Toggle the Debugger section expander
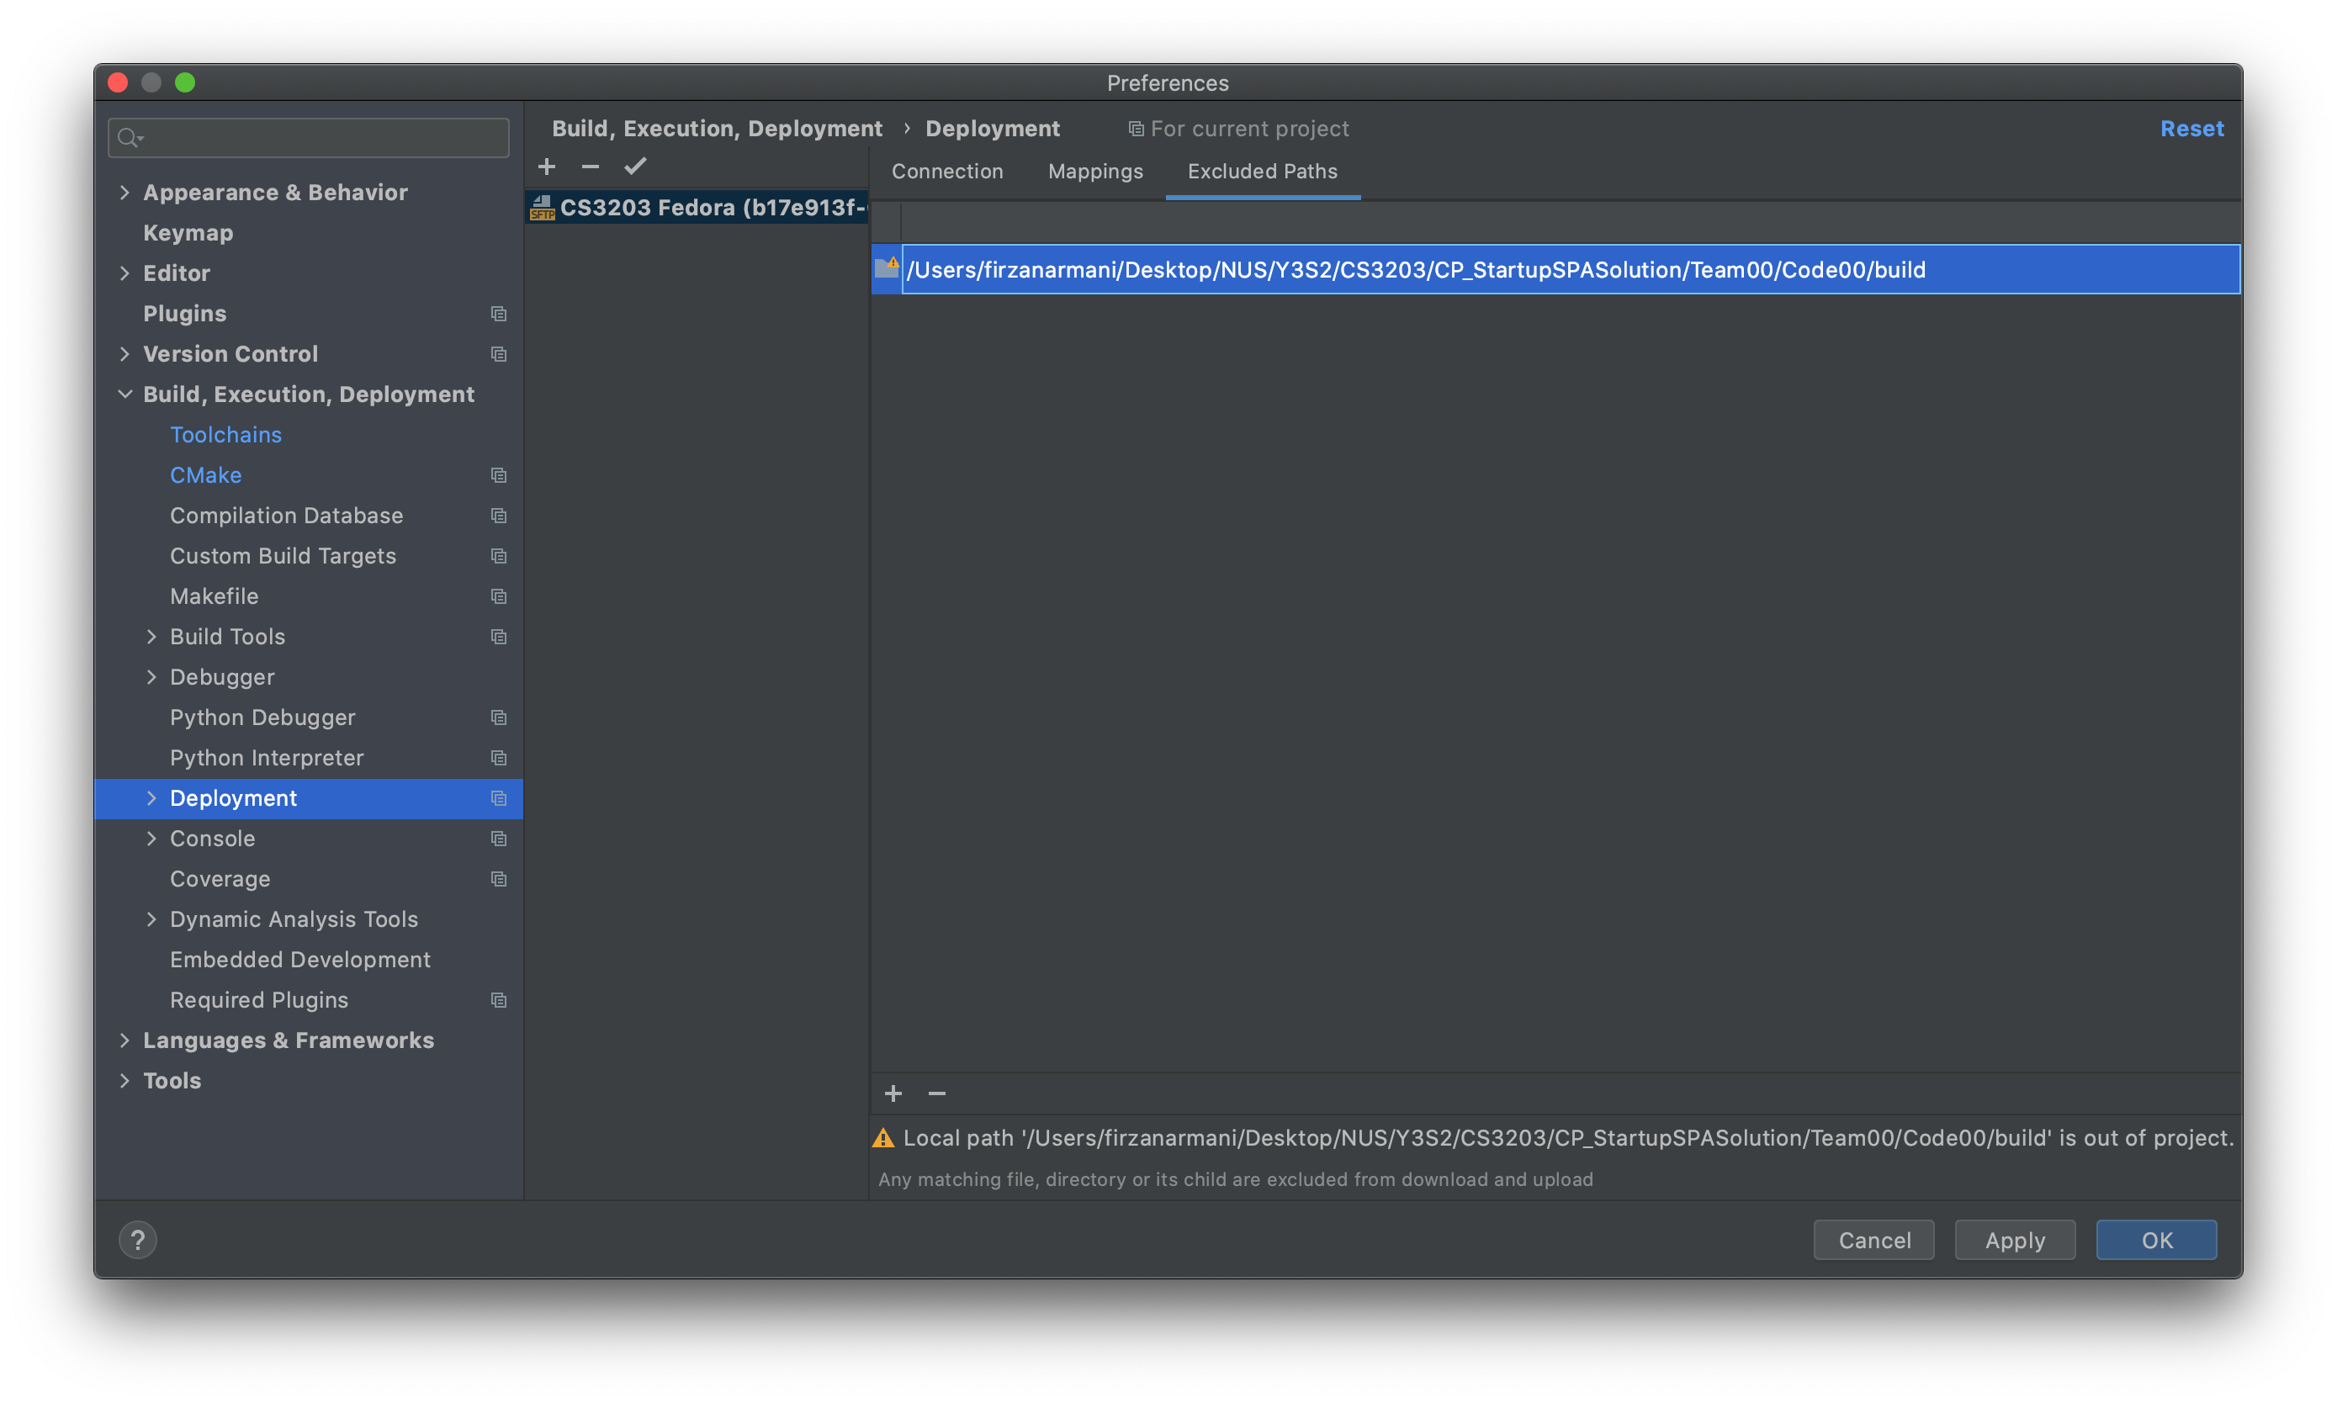 [151, 677]
